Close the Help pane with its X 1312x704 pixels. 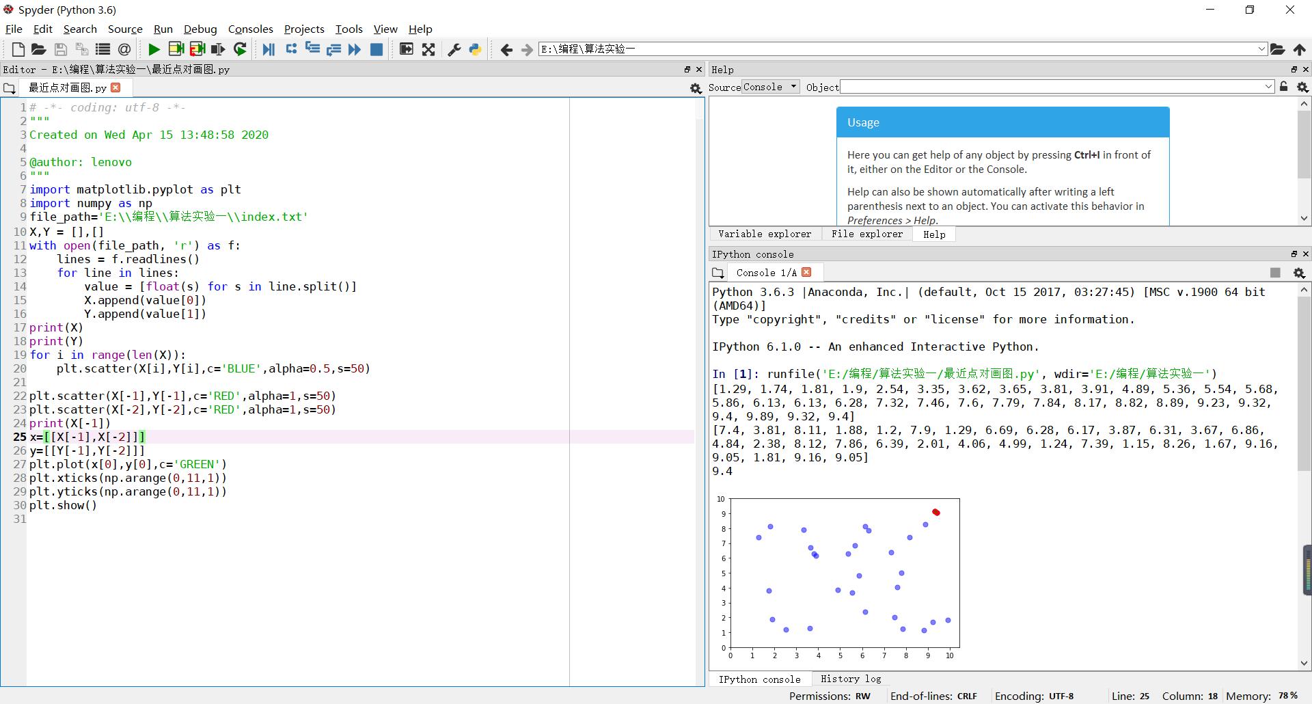pyautogui.click(x=1306, y=69)
